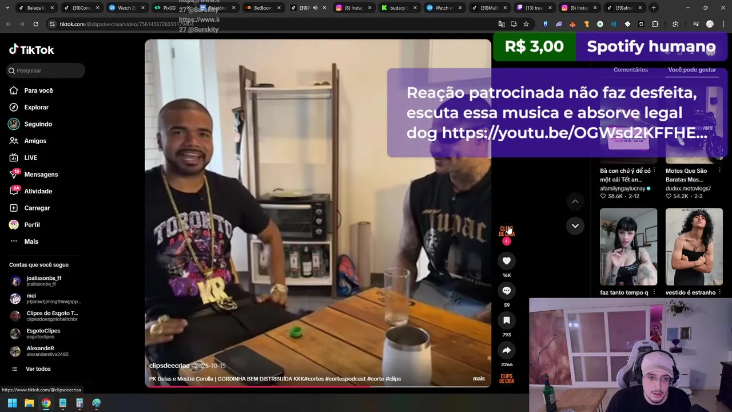Image resolution: width=732 pixels, height=412 pixels.
Task: Click the share arrow icon
Action: tap(506, 350)
